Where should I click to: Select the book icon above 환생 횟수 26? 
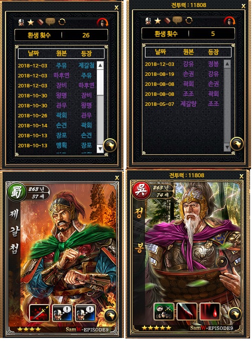[40, 22]
